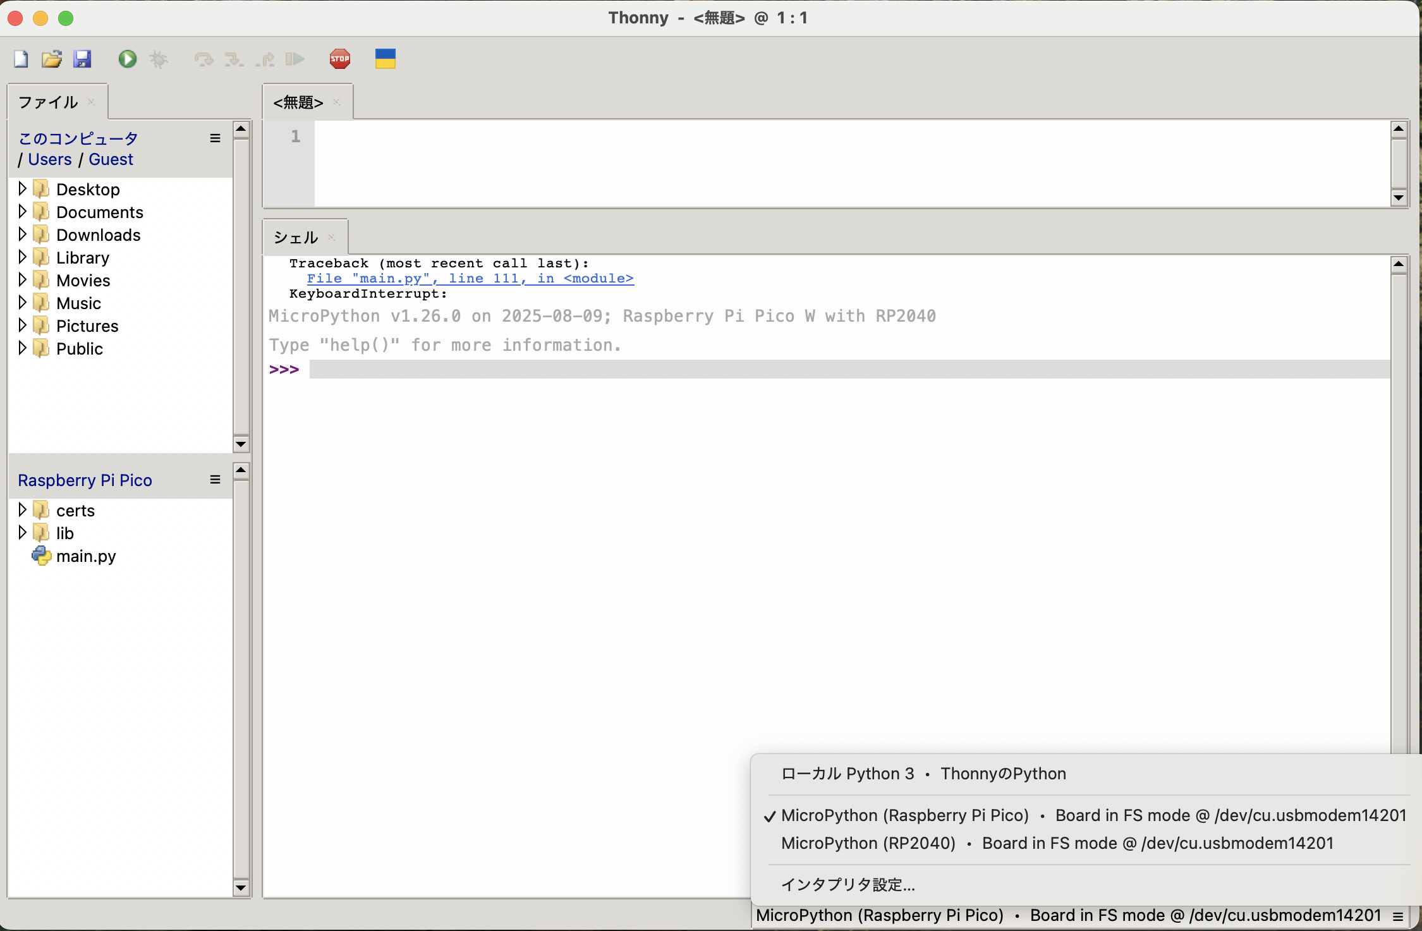1422x931 pixels.
Task: Click the Ukraine flag toolbar icon
Action: coord(385,59)
